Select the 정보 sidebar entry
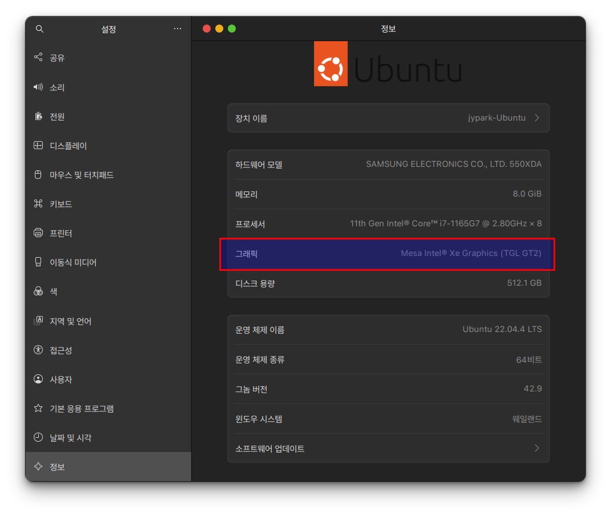The width and height of the screenshot is (611, 516). point(108,466)
